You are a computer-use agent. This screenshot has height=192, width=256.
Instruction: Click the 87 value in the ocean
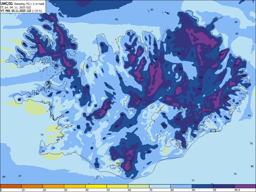pyautogui.click(x=20, y=176)
